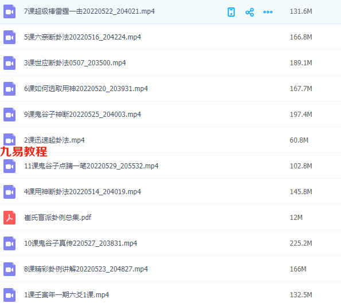Viewport: 341px width, 303px height.
Task: Click the video icon of 1课壬寅年 file
Action: tap(9, 295)
